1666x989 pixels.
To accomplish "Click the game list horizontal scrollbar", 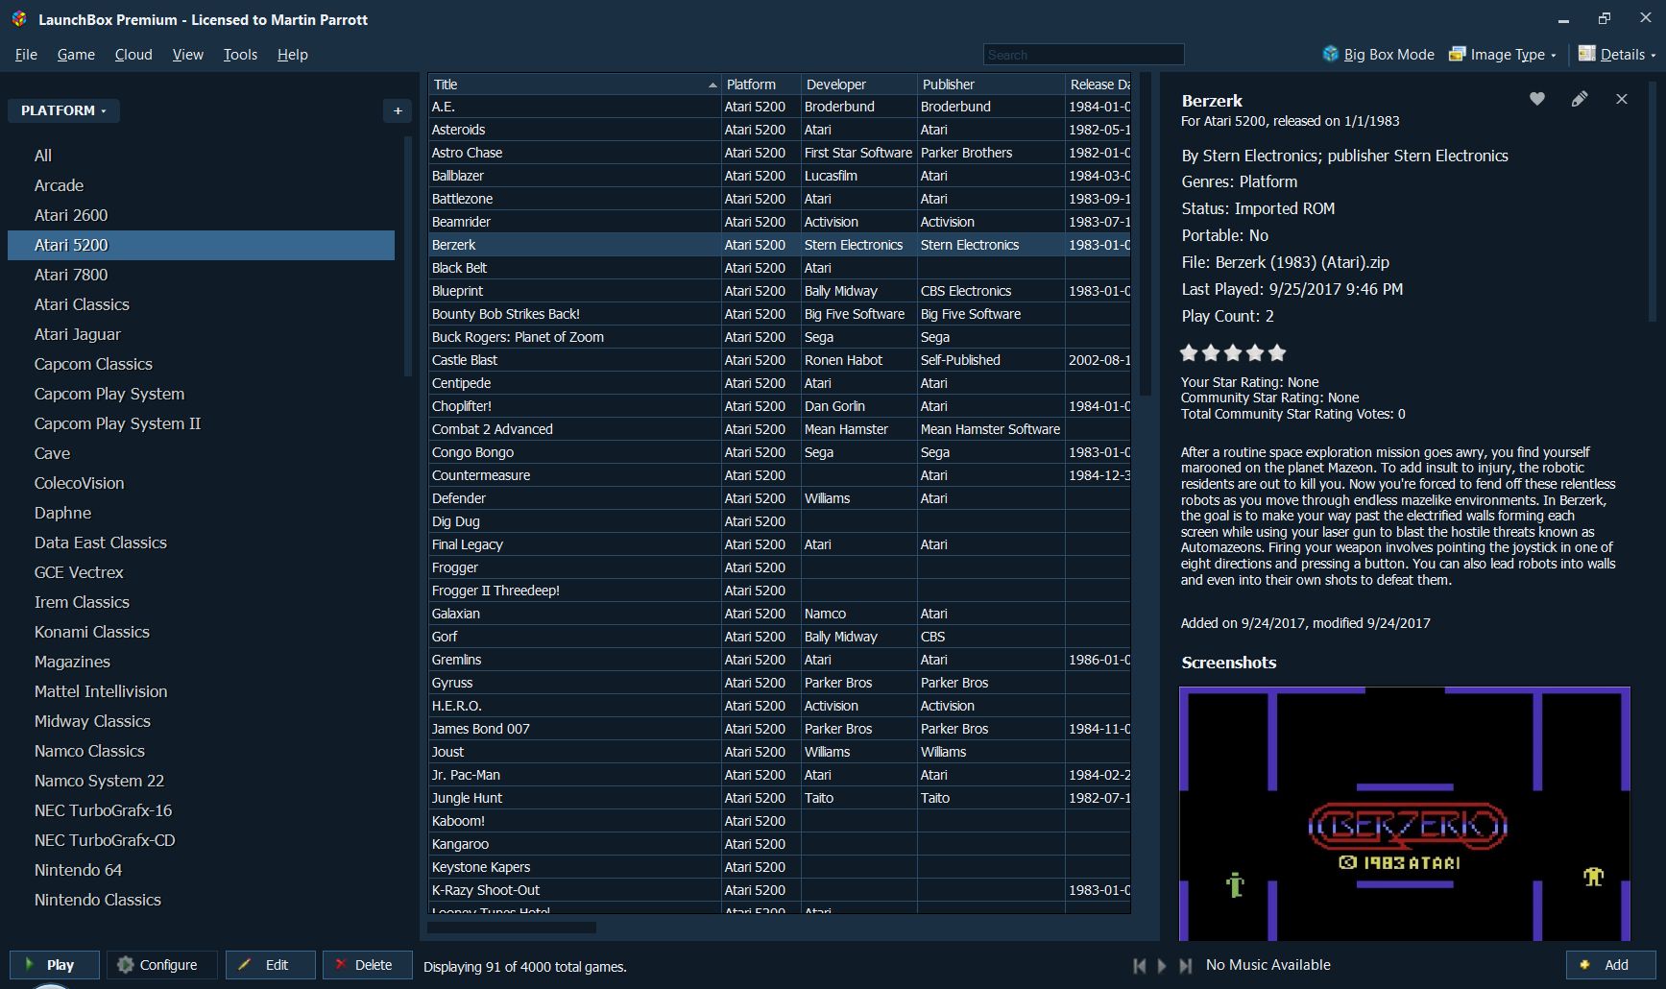I will (x=512, y=928).
